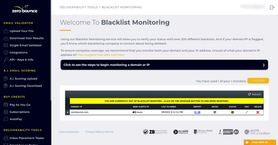Click the BBB Accredited Business A+ badge
The width and height of the screenshot is (278, 145).
228,132
